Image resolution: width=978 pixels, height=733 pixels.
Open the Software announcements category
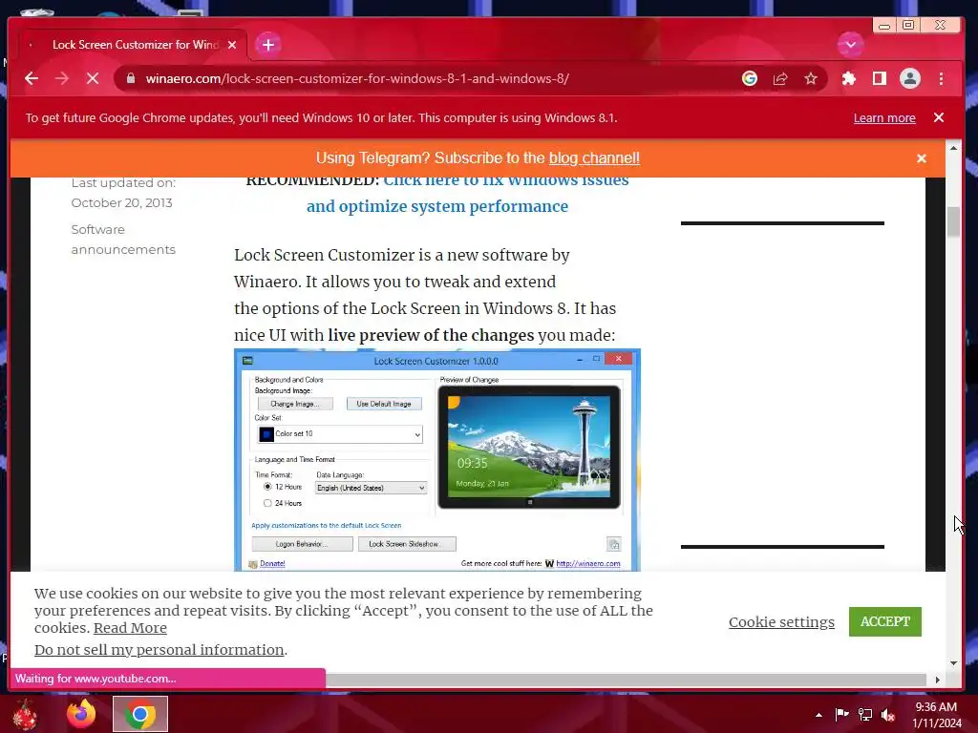[x=123, y=240]
